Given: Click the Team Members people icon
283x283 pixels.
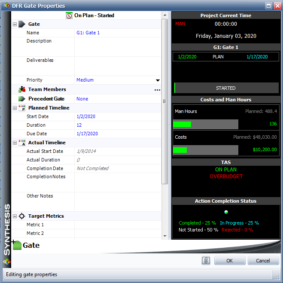Looking at the screenshot, I should (x=22, y=89).
